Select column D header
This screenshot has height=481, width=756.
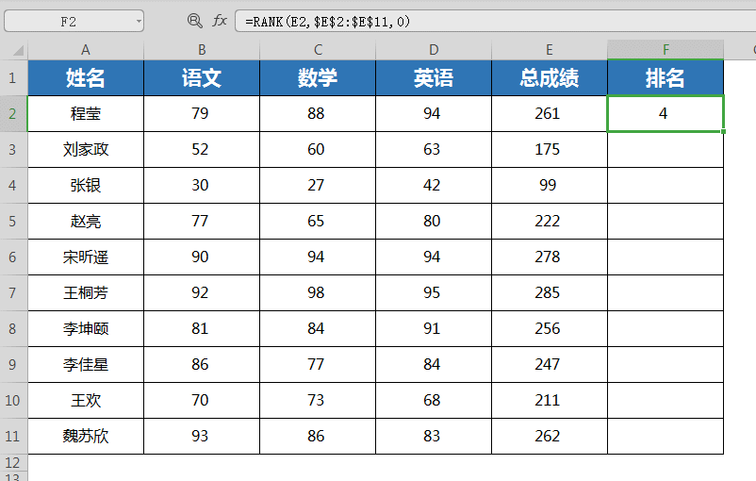[x=434, y=50]
